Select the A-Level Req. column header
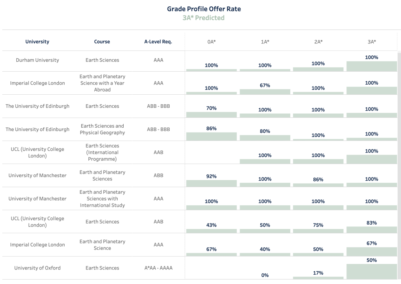This screenshot has height=284, width=401. pos(158,42)
